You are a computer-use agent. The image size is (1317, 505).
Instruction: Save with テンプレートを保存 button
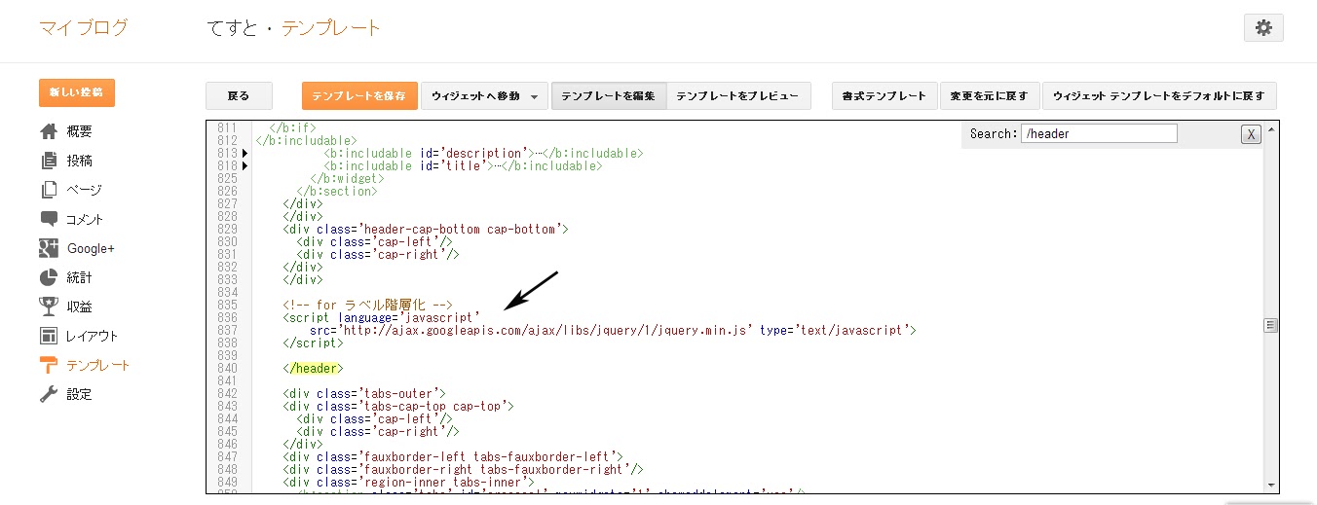point(360,95)
